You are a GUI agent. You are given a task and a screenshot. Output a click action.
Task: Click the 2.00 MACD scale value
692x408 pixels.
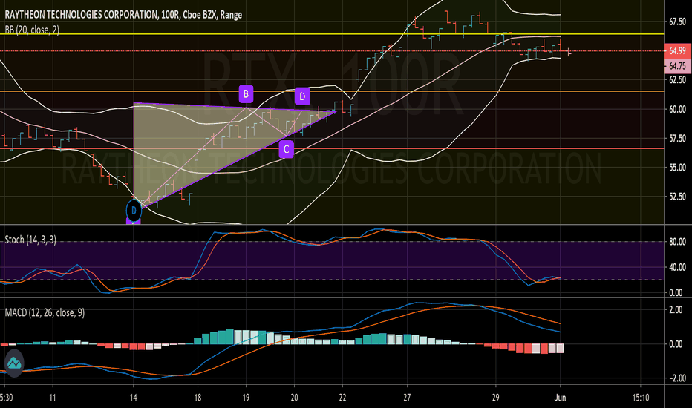(676, 309)
